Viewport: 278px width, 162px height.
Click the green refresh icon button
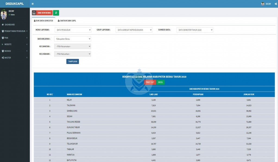[56, 13]
